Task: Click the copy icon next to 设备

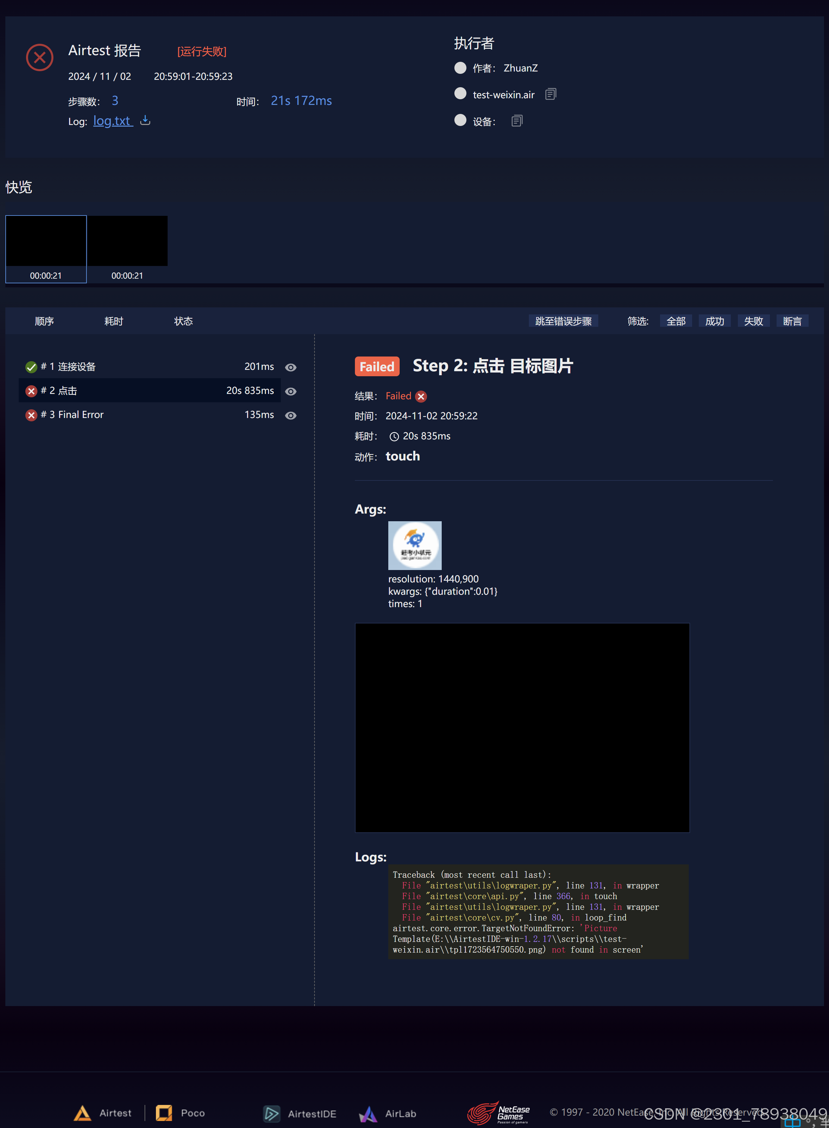Action: point(517,121)
